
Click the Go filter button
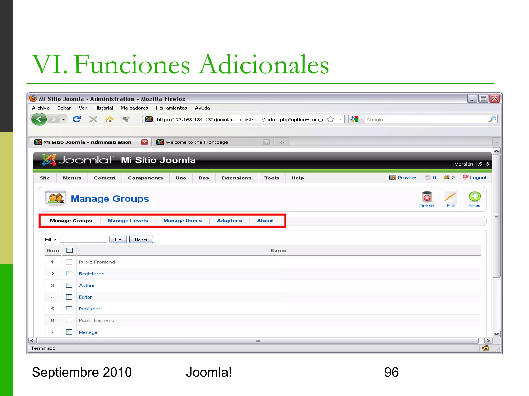(118, 240)
